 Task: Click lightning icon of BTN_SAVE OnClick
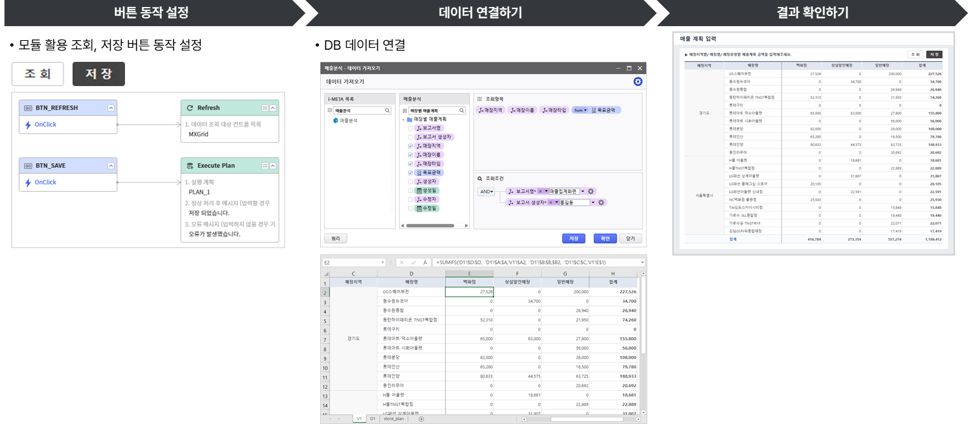pyautogui.click(x=28, y=182)
